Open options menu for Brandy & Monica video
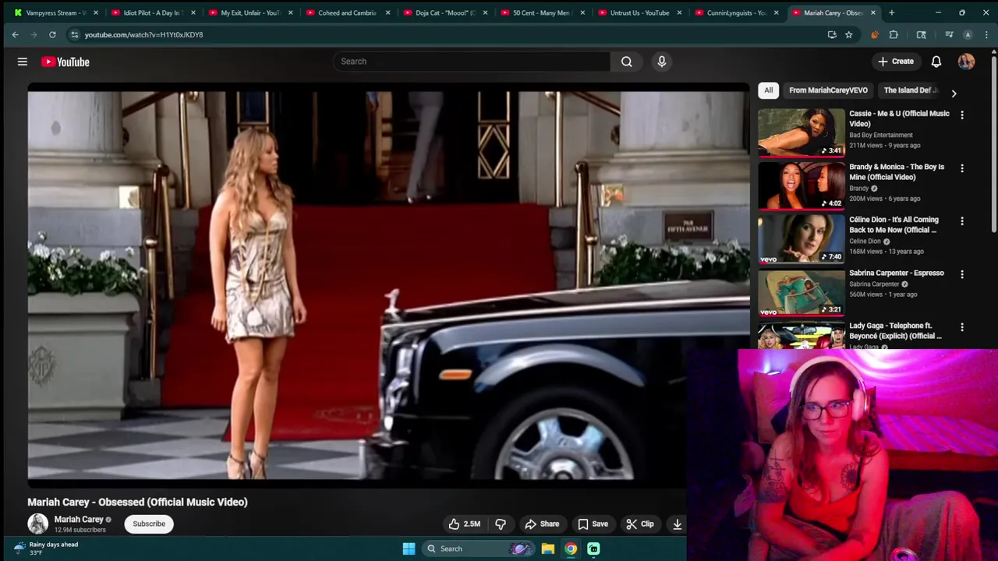998x561 pixels. tap(962, 168)
